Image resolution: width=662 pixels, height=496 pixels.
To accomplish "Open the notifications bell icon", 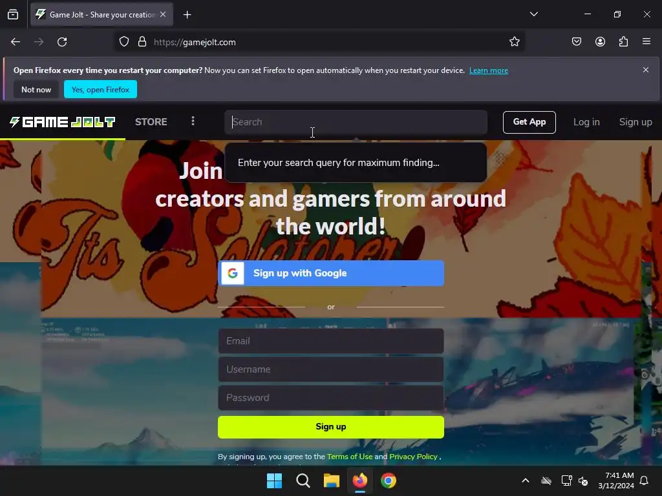I will (x=645, y=480).
